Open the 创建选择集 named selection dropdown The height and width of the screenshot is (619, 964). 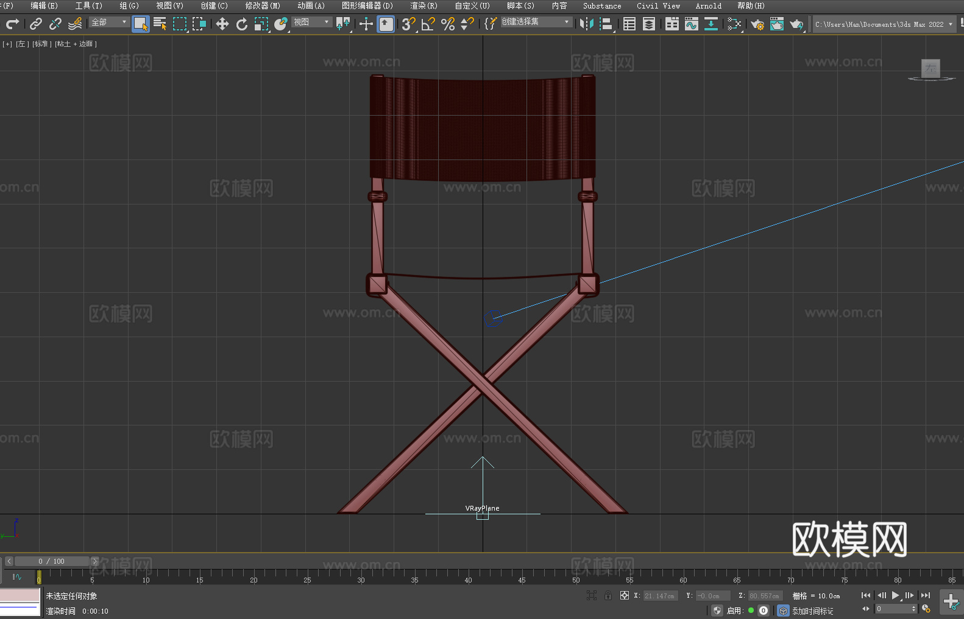pyautogui.click(x=536, y=22)
